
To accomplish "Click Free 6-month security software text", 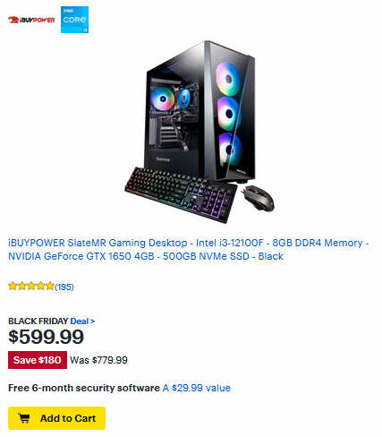I will tap(84, 388).
